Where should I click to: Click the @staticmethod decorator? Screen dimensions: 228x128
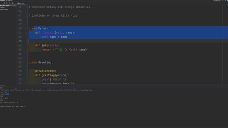tap(46, 71)
